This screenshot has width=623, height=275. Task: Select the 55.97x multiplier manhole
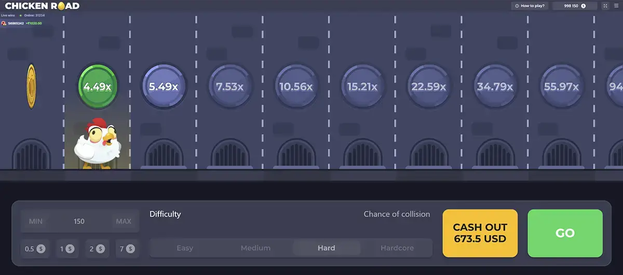click(562, 86)
